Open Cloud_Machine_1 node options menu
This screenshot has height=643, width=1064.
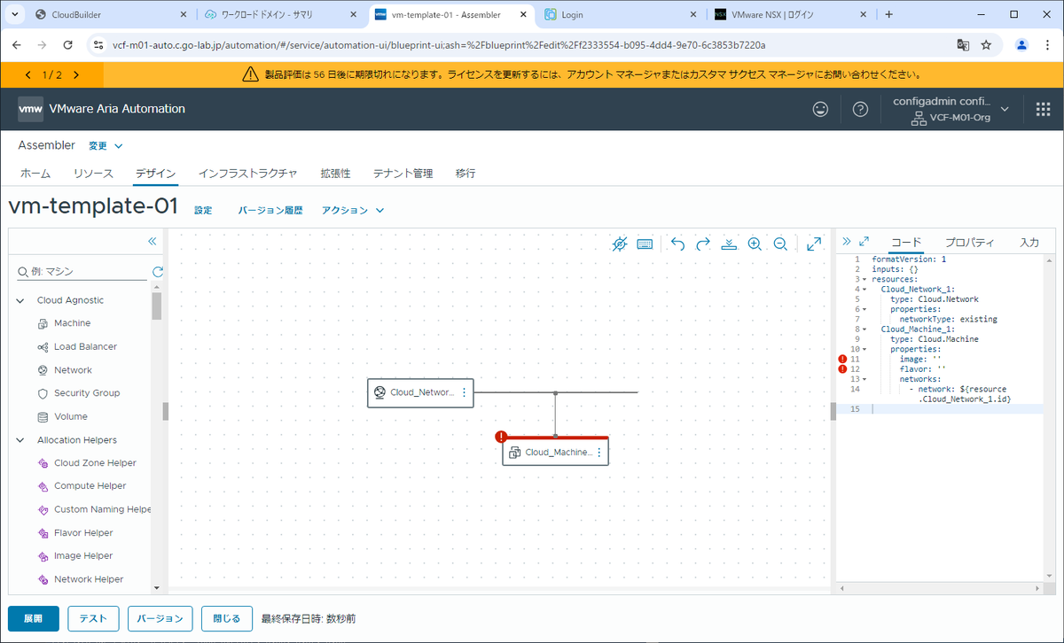[598, 452]
